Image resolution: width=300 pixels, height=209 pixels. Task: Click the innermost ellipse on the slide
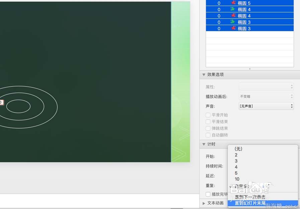click(x=18, y=106)
